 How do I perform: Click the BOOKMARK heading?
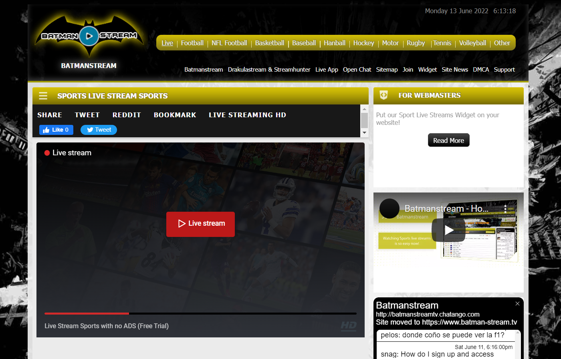coord(175,115)
